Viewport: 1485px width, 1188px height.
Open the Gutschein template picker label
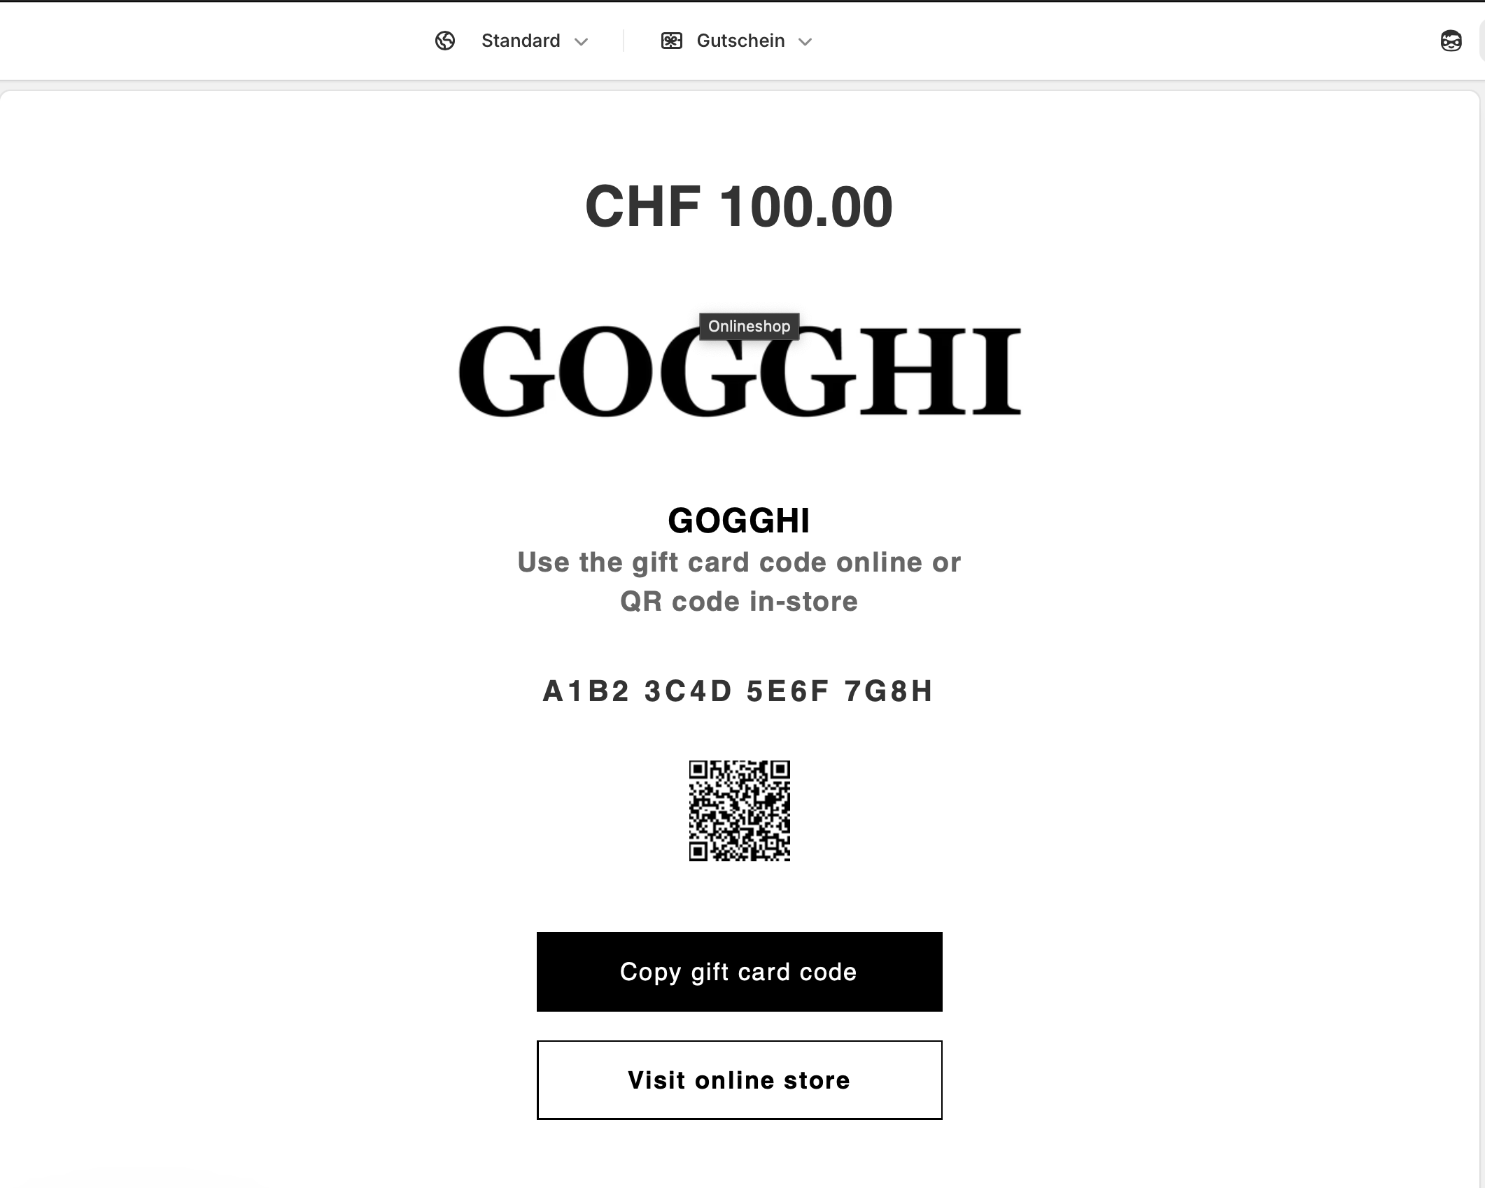tap(740, 41)
